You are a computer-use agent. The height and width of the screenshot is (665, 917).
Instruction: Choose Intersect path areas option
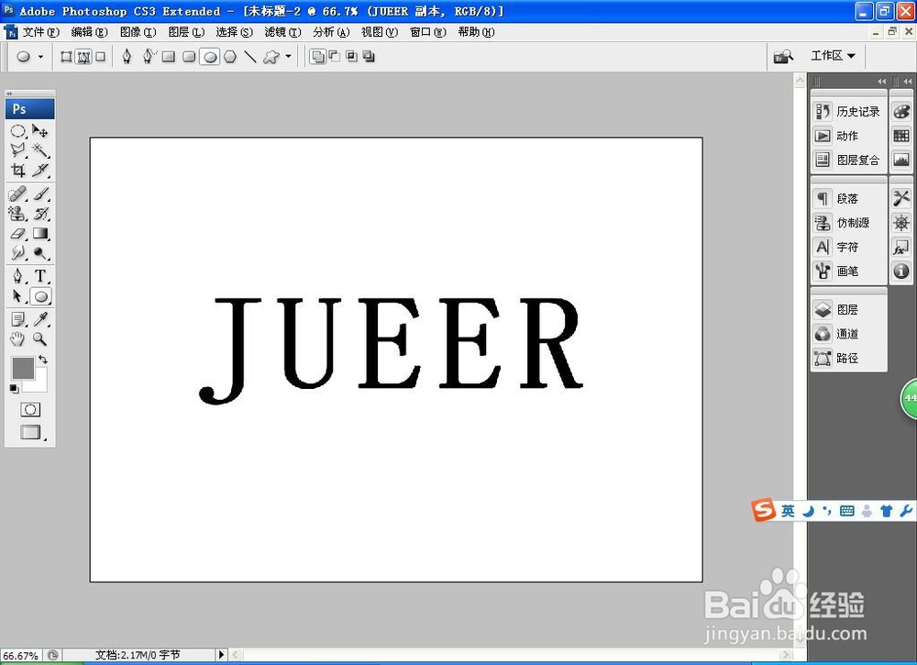[x=351, y=57]
